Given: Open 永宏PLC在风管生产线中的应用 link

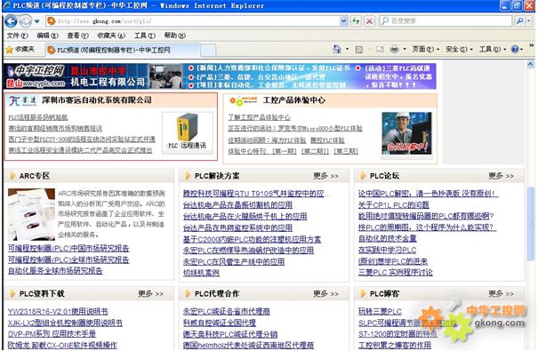Looking at the screenshot, I should click(x=234, y=262).
